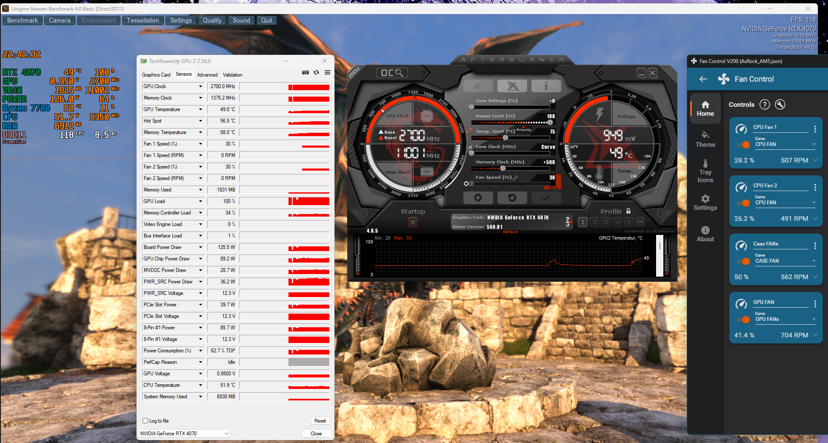Select Afterburner profile slot 1
Viewport: 828px width, 443px height.
pyautogui.click(x=583, y=222)
